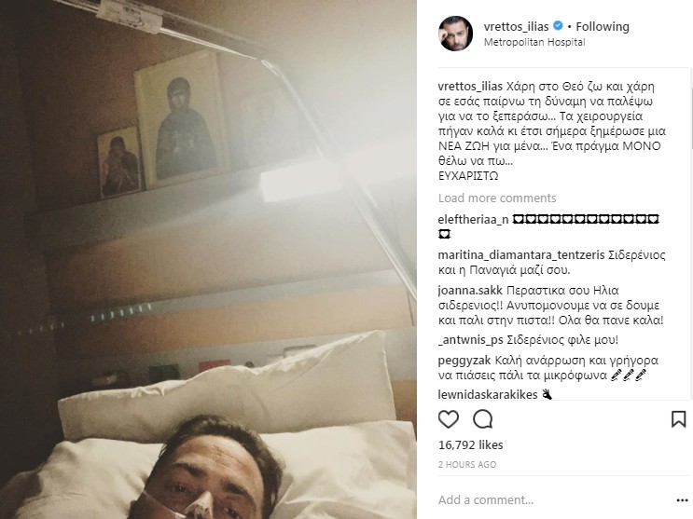The image size is (693, 519).
Task: Click the Add a comment field
Action: 552,500
